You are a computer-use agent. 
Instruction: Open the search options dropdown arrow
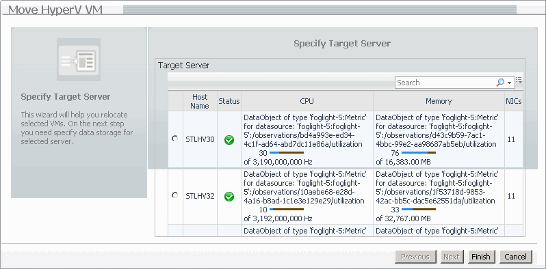tap(510, 83)
